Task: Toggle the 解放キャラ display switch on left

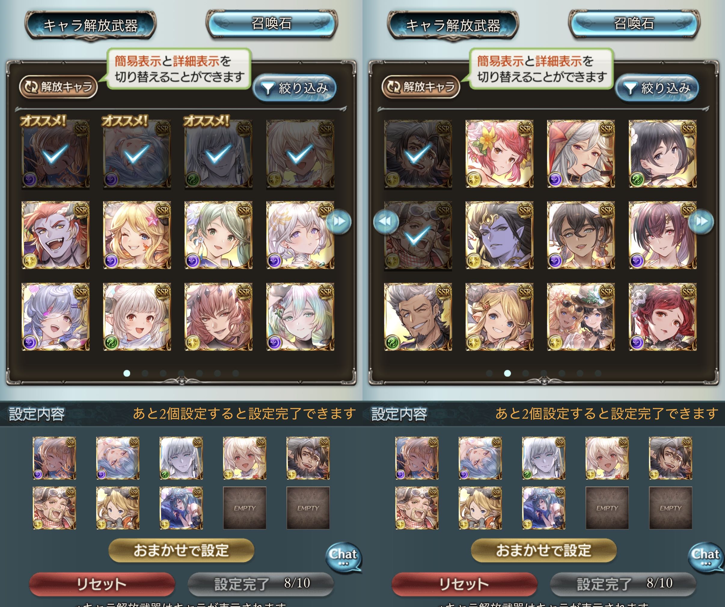Action: [x=58, y=87]
